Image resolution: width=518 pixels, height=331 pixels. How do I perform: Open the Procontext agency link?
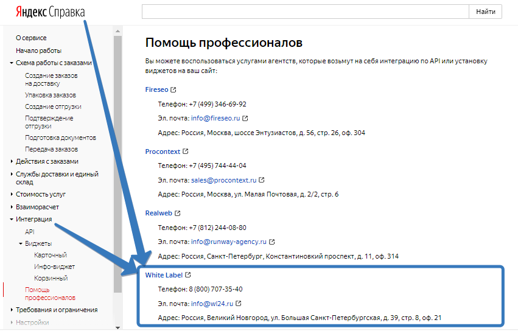(163, 152)
